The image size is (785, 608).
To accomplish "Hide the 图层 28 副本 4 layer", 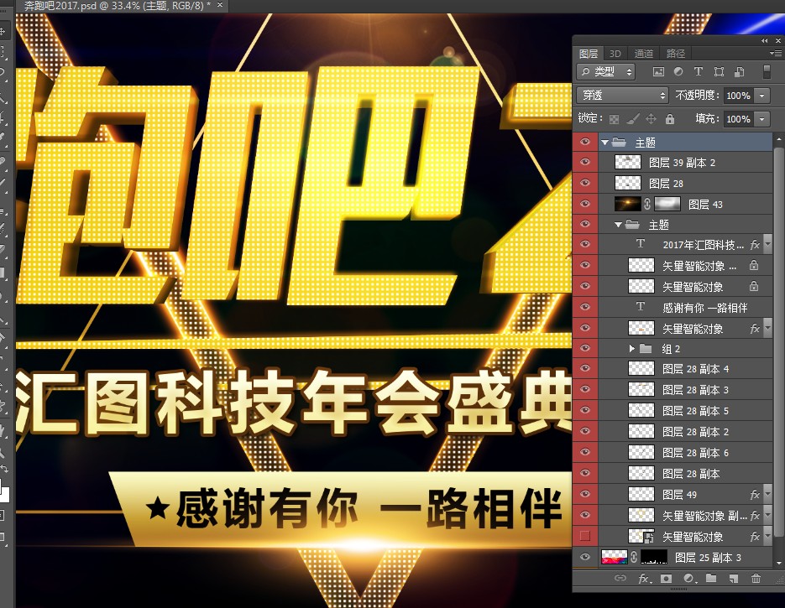I will point(584,369).
